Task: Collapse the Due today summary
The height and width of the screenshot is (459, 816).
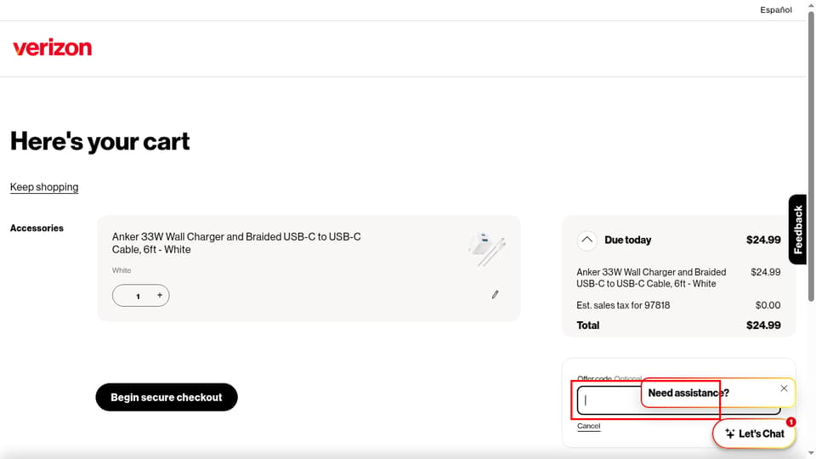Action: 586,240
